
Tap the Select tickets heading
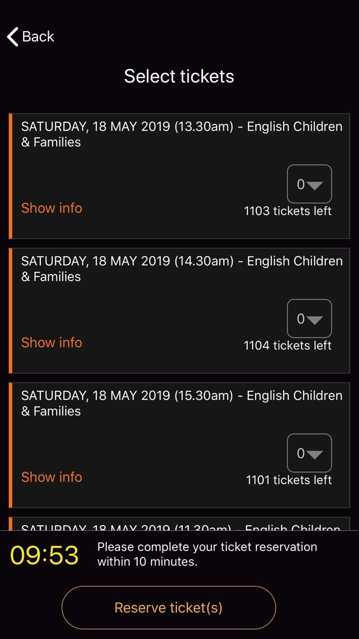pyautogui.click(x=179, y=76)
